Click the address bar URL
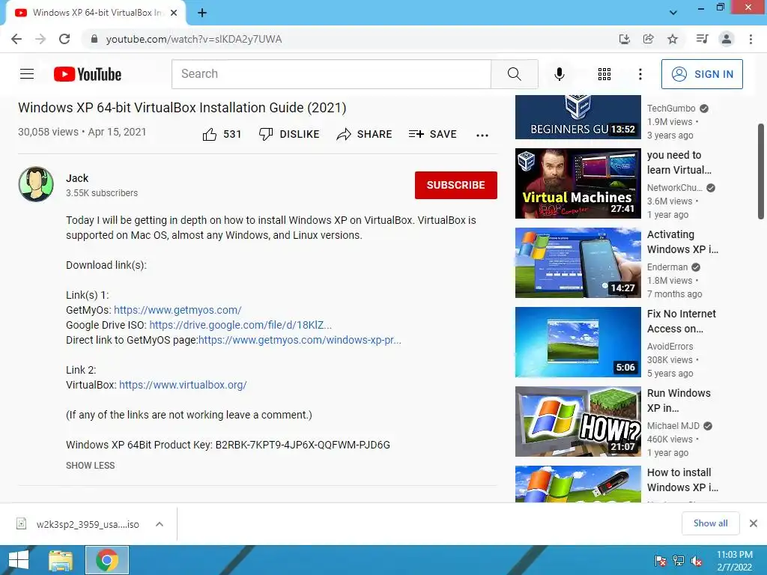This screenshot has width=767, height=575. (x=194, y=39)
